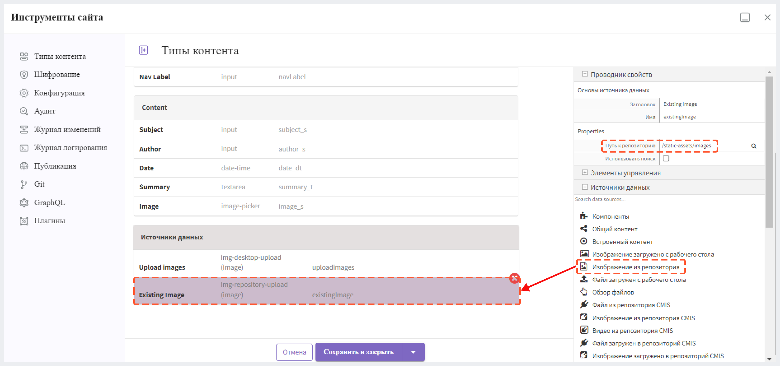The width and height of the screenshot is (780, 366).
Task: Select Общий контент data source label
Action: pyautogui.click(x=615, y=229)
